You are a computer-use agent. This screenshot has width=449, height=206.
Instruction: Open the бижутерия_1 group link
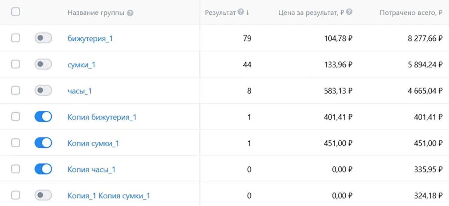(90, 39)
